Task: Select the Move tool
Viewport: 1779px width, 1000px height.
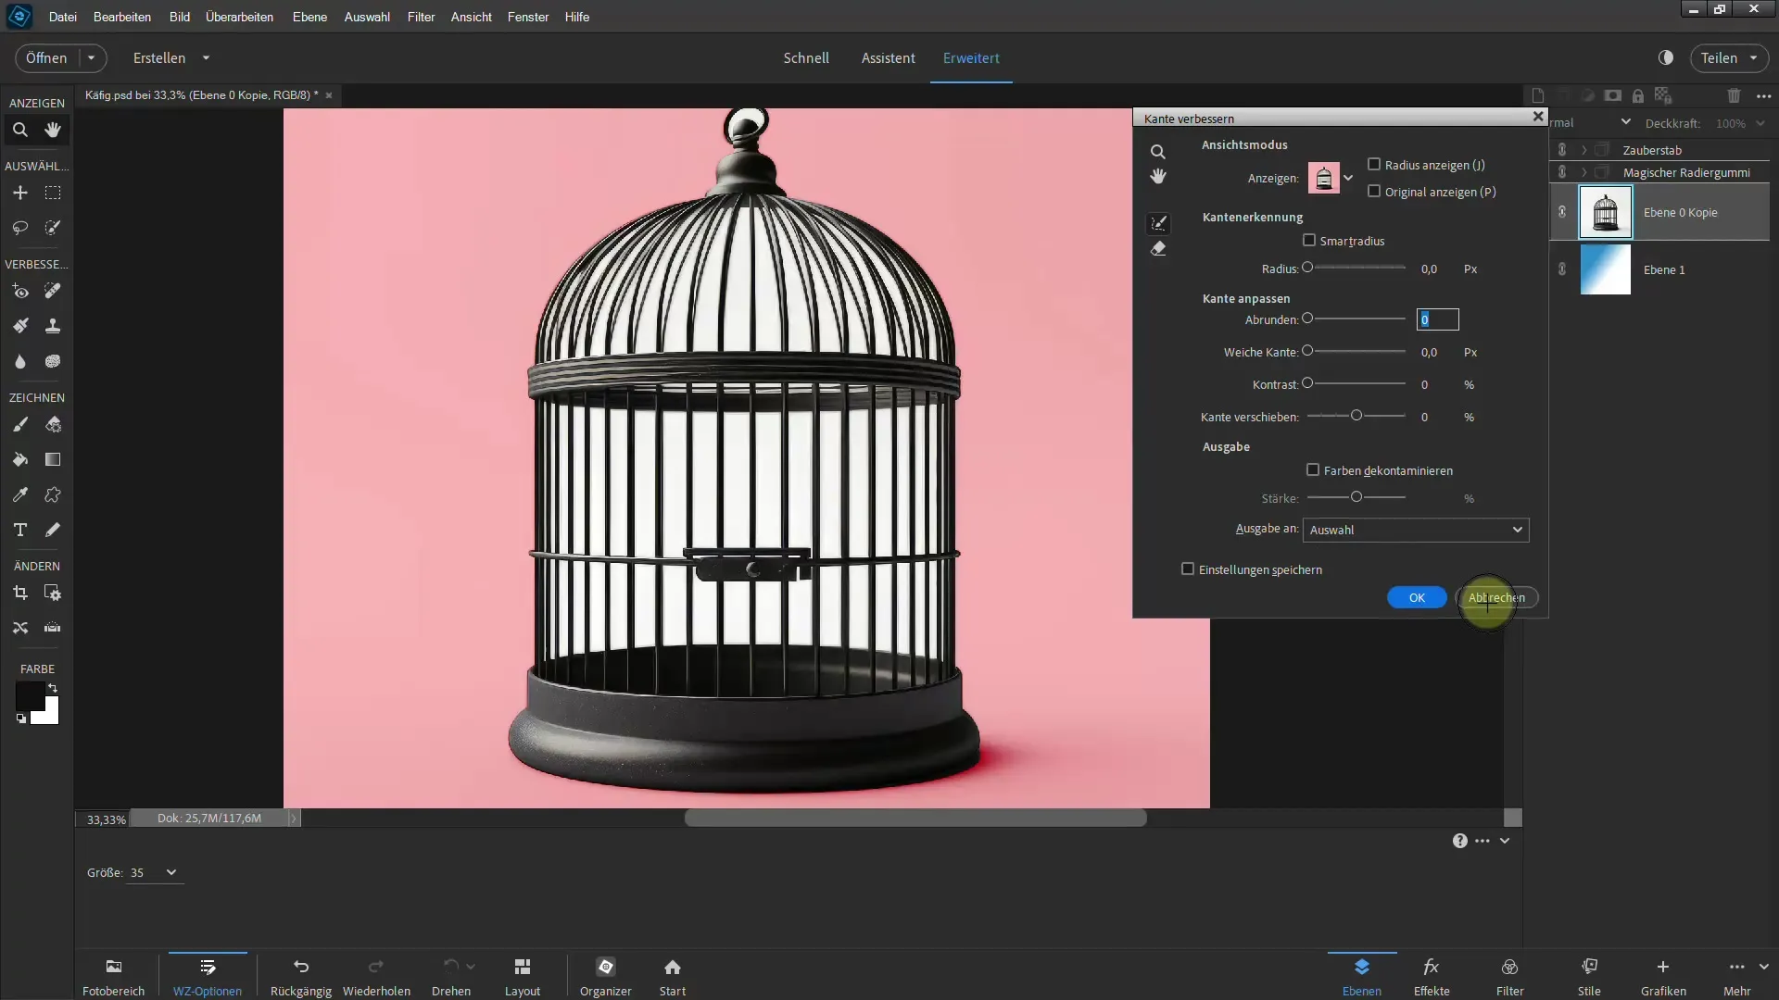Action: click(19, 193)
